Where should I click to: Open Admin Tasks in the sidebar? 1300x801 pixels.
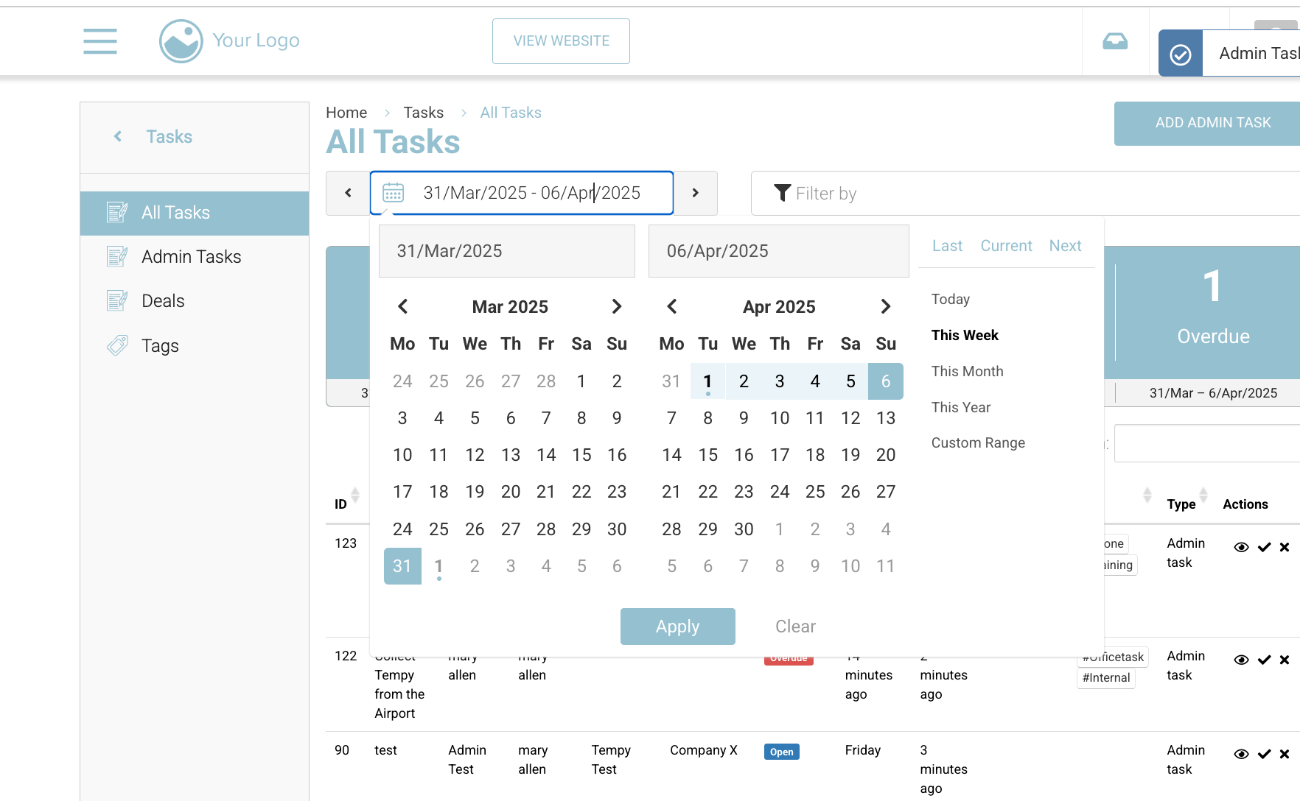pos(191,257)
